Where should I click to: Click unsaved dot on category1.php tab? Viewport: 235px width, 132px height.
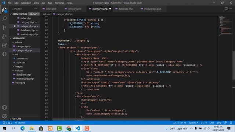click(110, 9)
